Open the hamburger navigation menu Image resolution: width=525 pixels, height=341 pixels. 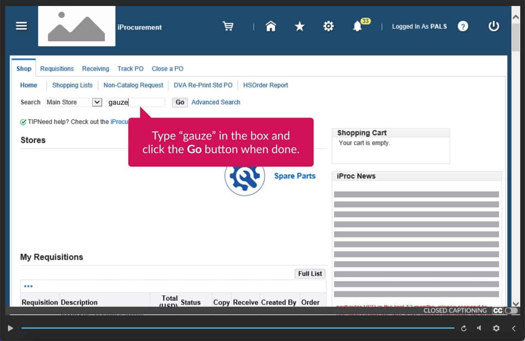(x=21, y=26)
